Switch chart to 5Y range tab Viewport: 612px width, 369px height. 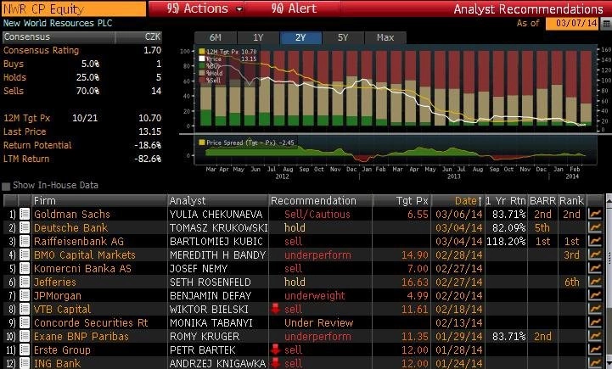(343, 38)
